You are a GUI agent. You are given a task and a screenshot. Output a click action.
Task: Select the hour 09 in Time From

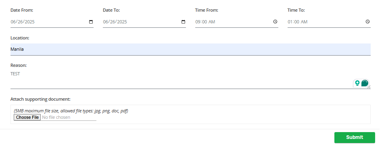tap(198, 22)
